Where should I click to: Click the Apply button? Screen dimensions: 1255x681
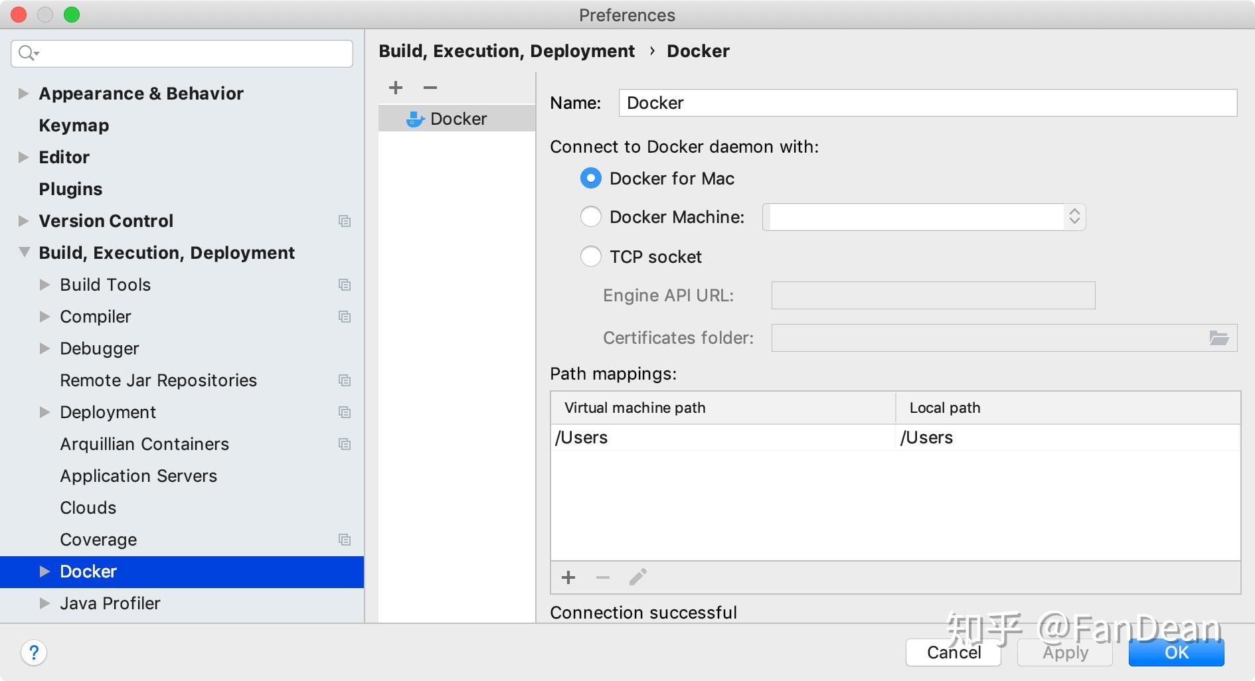click(1064, 652)
